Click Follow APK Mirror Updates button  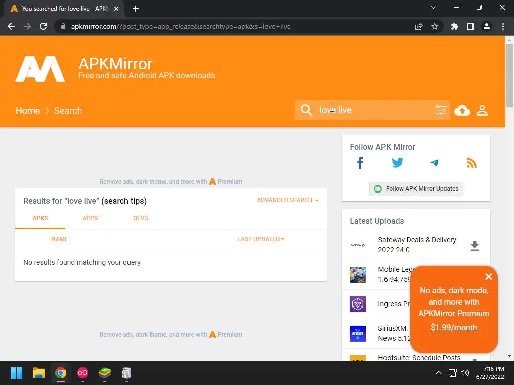pos(416,189)
